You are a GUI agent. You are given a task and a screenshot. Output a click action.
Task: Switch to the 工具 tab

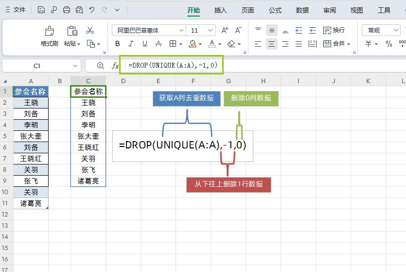click(384, 10)
